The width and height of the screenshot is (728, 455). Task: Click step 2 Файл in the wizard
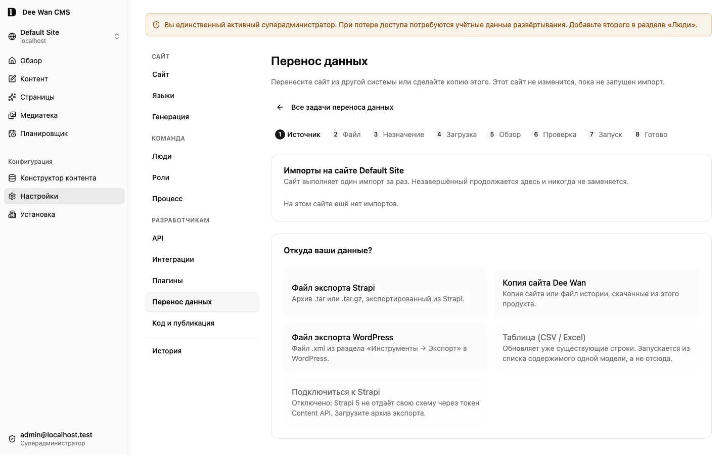coord(346,134)
